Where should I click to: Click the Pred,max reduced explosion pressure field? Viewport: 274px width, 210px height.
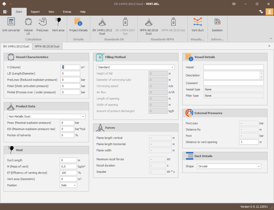pyautogui.click(x=70, y=80)
